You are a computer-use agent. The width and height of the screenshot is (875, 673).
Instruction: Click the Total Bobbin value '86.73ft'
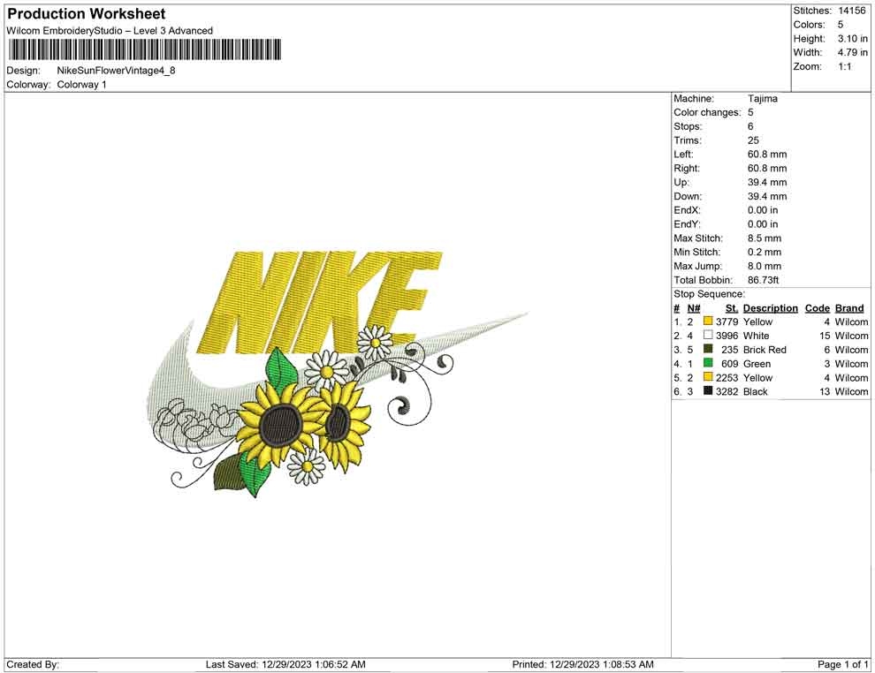pos(763,280)
